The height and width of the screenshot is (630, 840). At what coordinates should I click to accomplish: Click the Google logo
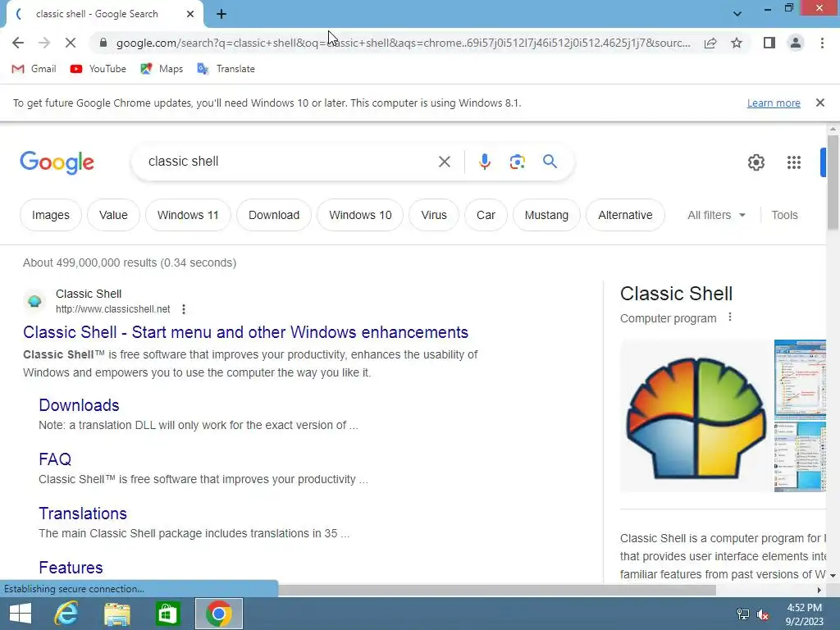pyautogui.click(x=57, y=162)
